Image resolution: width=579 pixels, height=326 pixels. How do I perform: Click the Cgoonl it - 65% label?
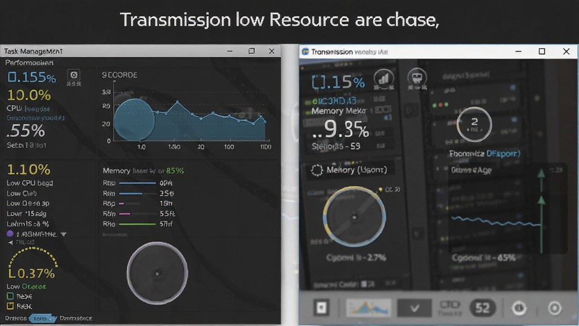483,258
